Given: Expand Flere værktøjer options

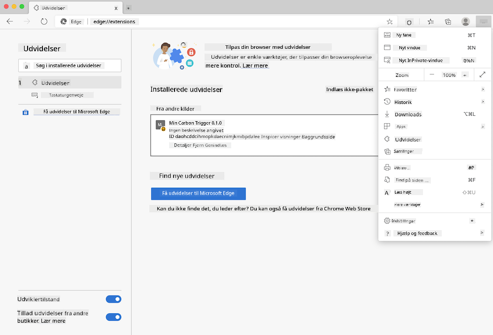Looking at the screenshot, I should click(x=482, y=204).
